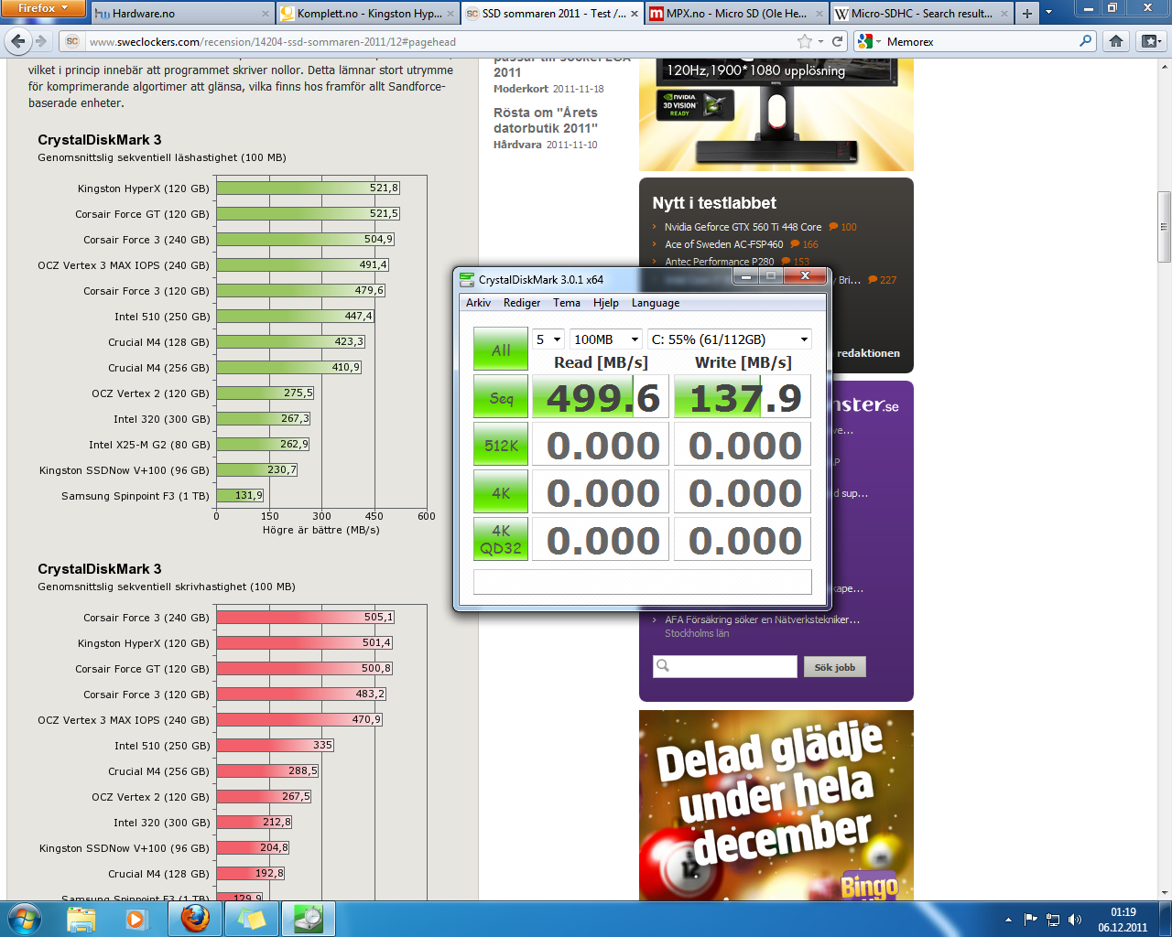
Task: Close the Hardware.no tab
Action: [x=266, y=14]
